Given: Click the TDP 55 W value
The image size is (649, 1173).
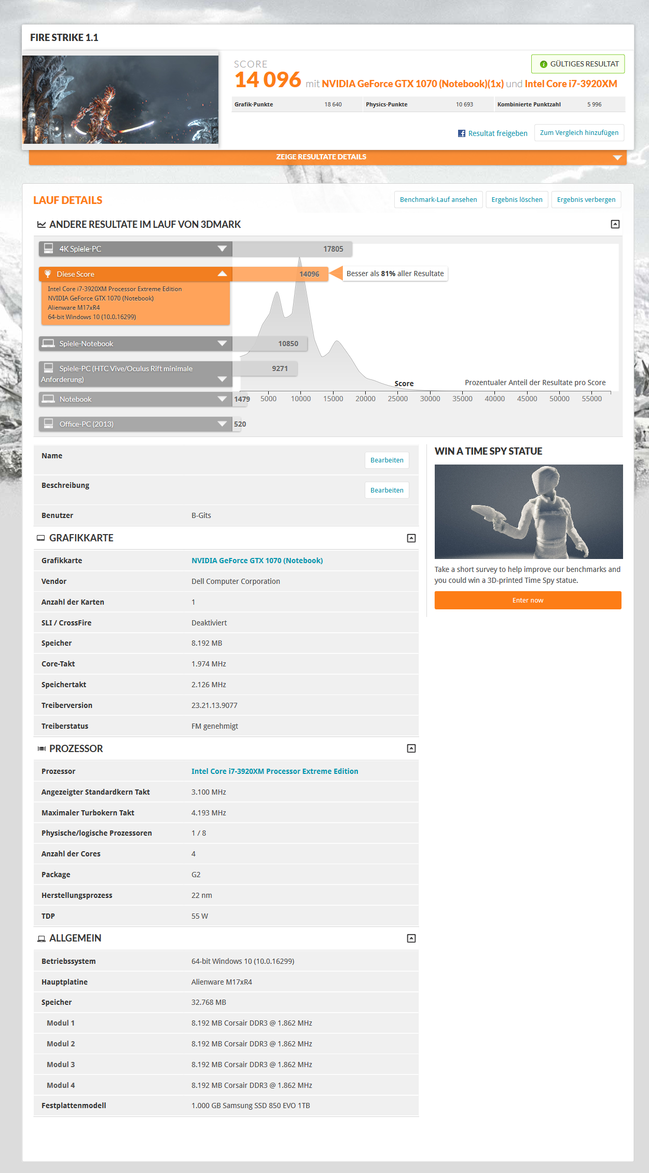Looking at the screenshot, I should [200, 916].
